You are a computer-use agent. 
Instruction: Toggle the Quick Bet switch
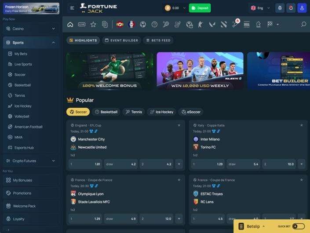click(x=298, y=226)
